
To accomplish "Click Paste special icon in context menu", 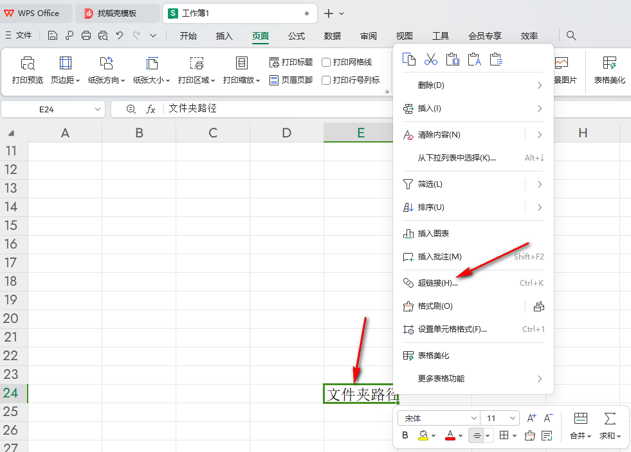I will 496,60.
